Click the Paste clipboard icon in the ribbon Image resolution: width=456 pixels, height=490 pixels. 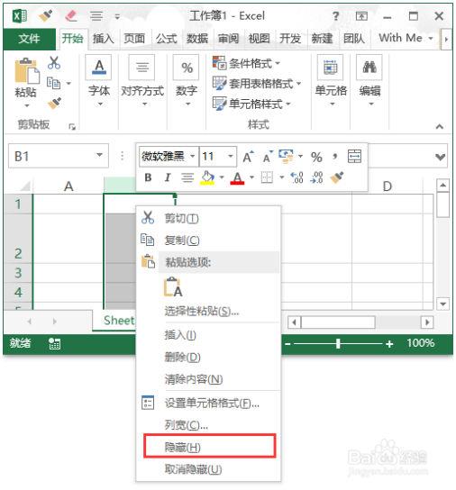point(26,71)
